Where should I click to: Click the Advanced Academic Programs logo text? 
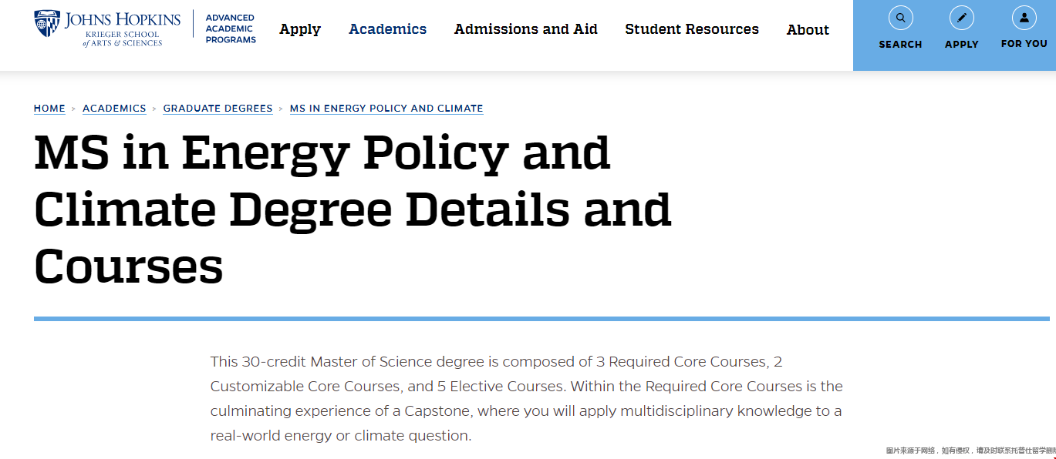230,28
